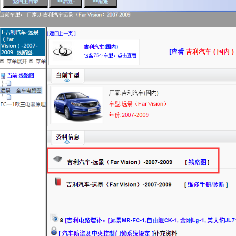Click the Geely logo thumbnail
This screenshot has width=236, height=236.
tap(62, 51)
